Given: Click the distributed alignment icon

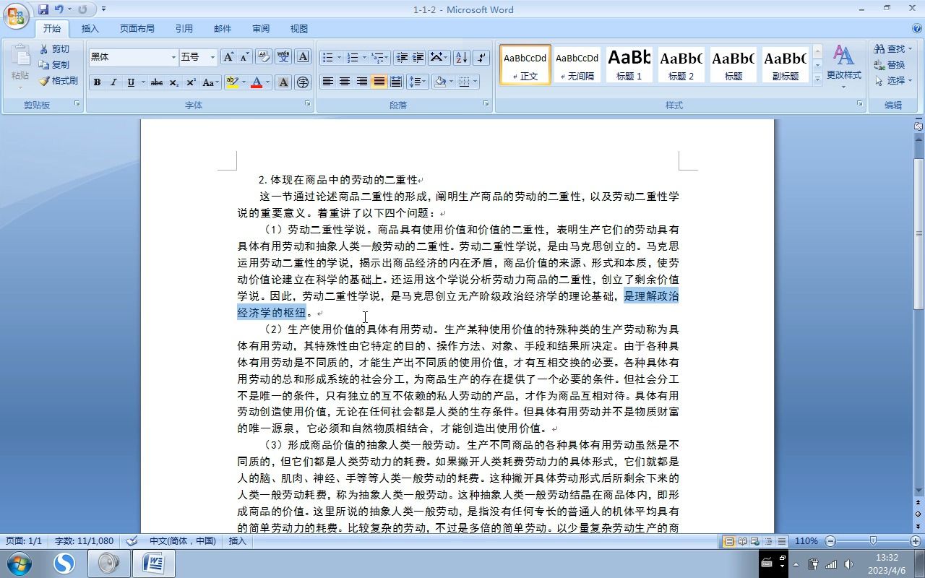Looking at the screenshot, I should pos(396,82).
